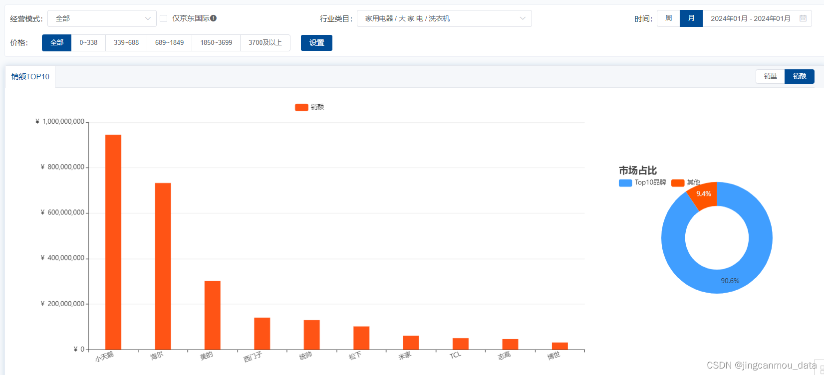Click the 美的 bar in the chart
The height and width of the screenshot is (375, 824).
[x=213, y=315]
